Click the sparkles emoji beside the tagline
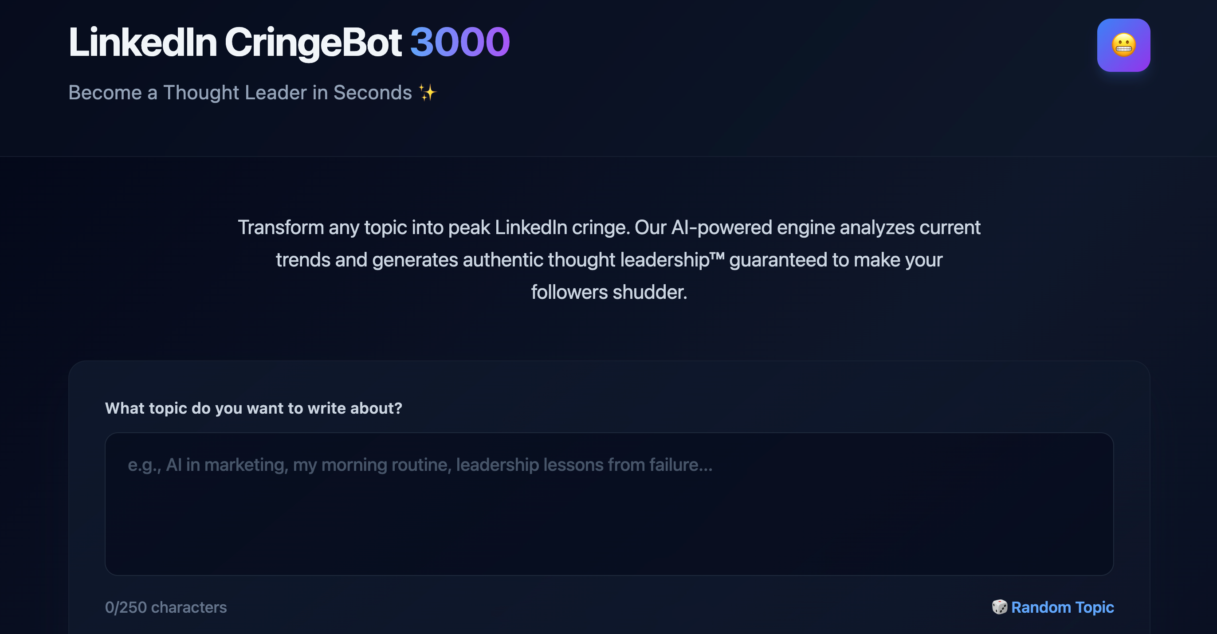 click(x=427, y=93)
